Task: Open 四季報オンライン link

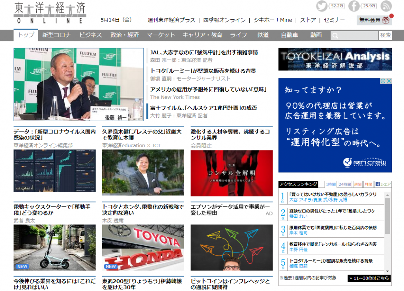Action: click(224, 20)
